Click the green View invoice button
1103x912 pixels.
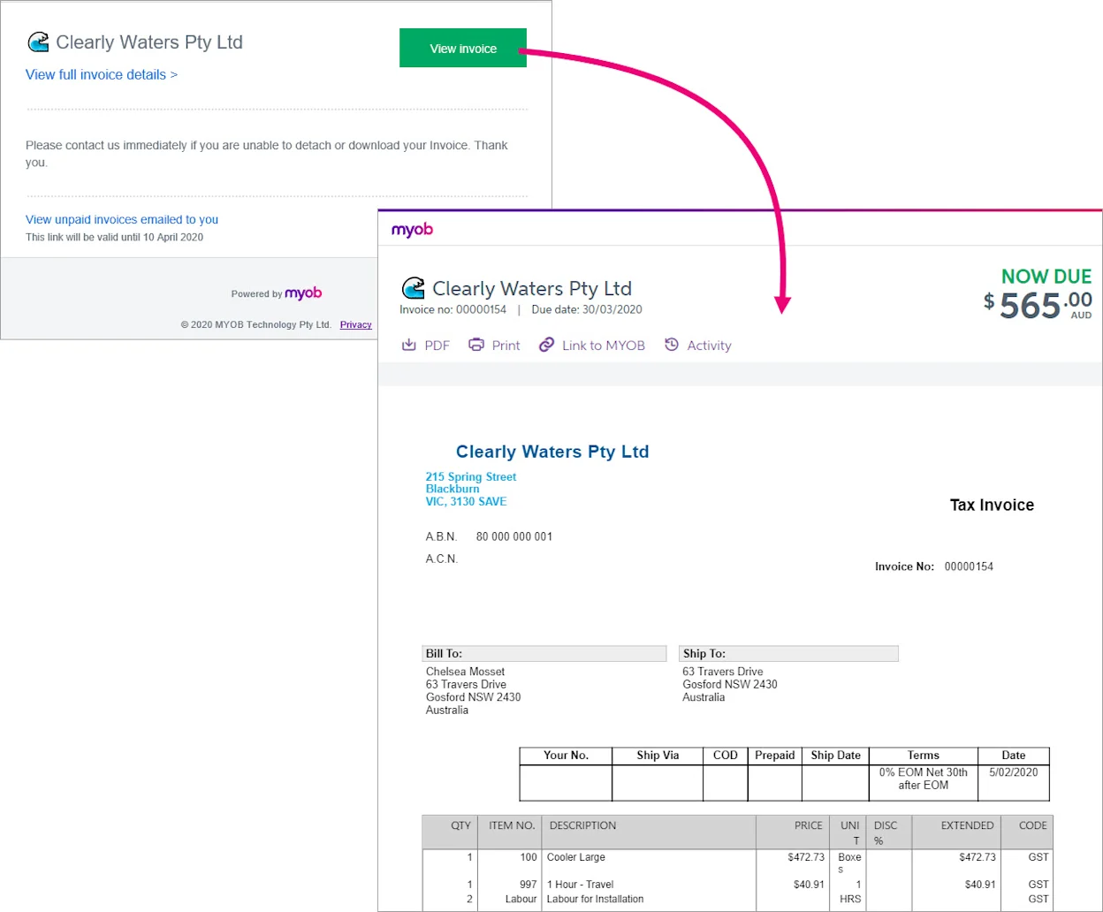[x=462, y=48]
